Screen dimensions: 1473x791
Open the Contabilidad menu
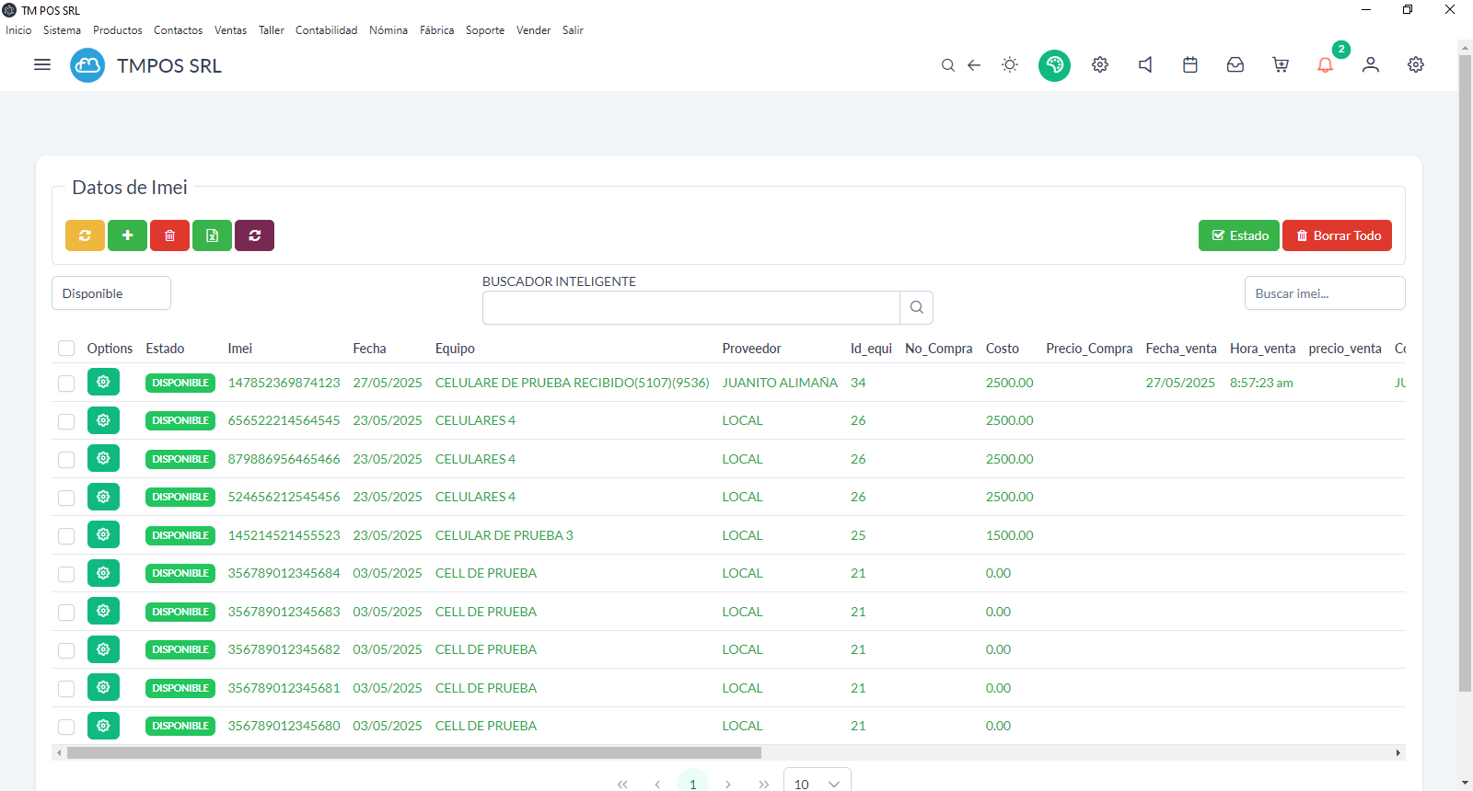326,30
